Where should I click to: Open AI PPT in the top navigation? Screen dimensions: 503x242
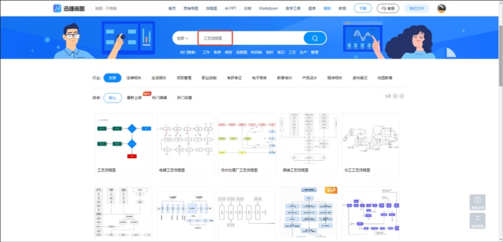click(230, 8)
